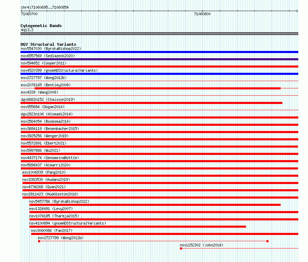Image resolution: width=308 pixels, height=262 pixels.
Task: Click the nsv955684 (Dogan2014) label
Action: pos(43,107)
